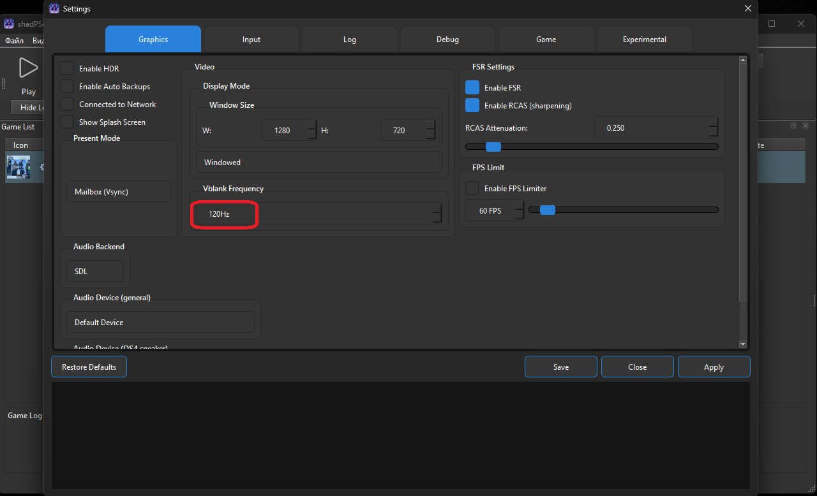Click the RCAS Attenuation slider handle

tap(493, 147)
